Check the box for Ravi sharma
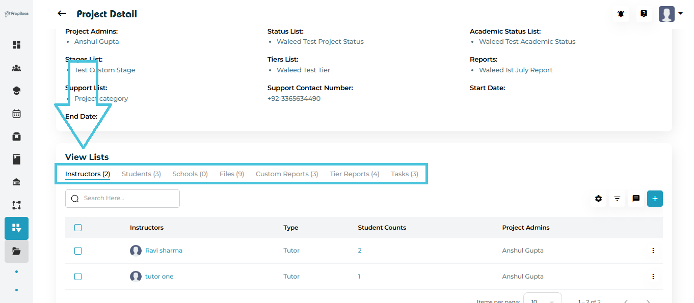This screenshot has width=694, height=303. tap(78, 251)
